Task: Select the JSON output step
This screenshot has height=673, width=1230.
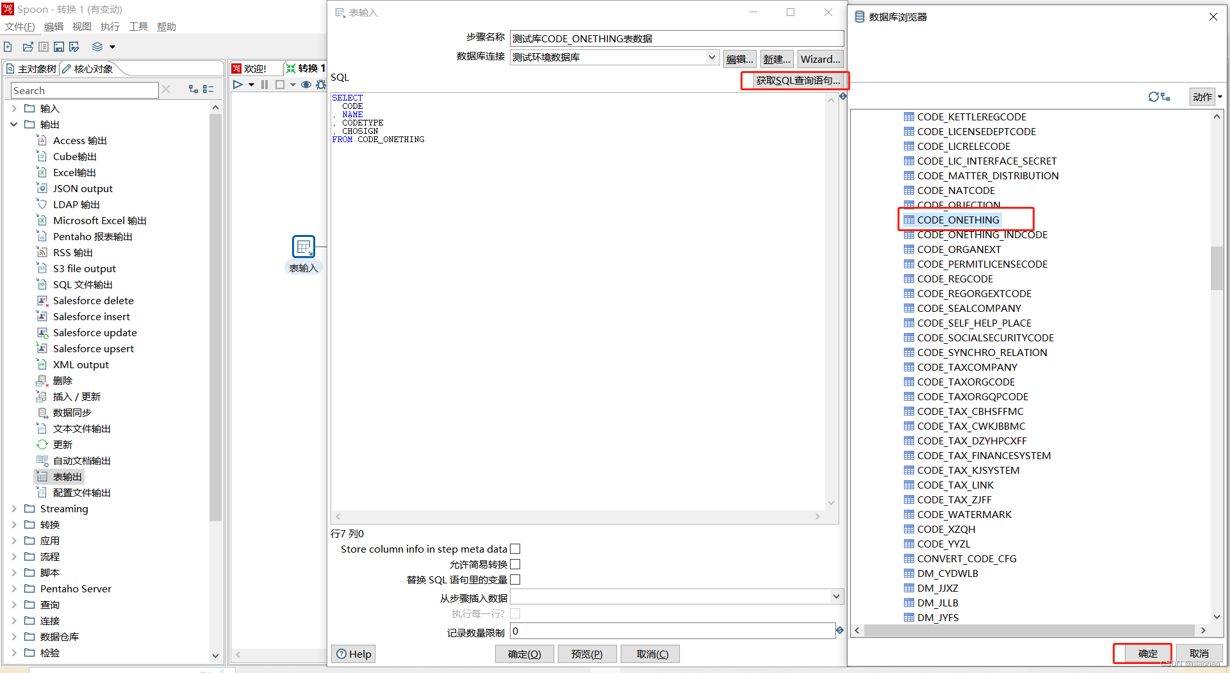Action: [x=83, y=188]
